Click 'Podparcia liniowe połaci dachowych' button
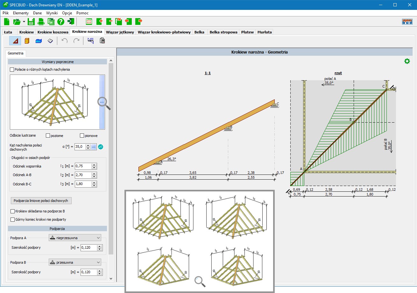 [41, 201]
